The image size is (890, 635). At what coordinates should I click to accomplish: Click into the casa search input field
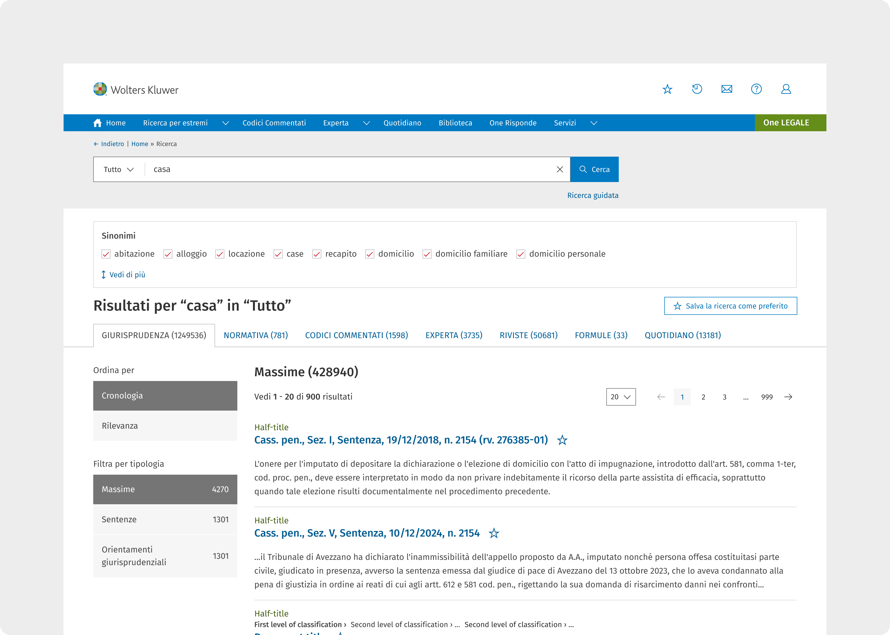click(348, 169)
